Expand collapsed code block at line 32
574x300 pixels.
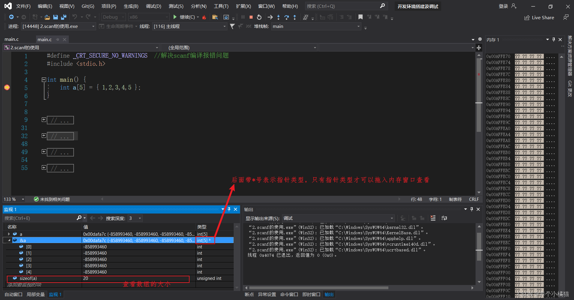44,136
